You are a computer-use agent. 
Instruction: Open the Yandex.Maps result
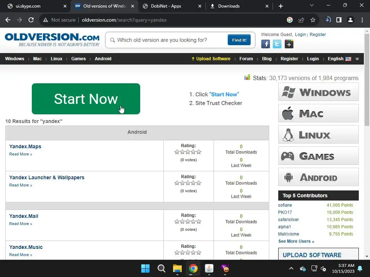point(25,146)
